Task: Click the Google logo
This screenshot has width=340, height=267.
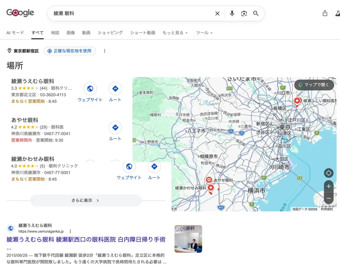Action: [20, 13]
